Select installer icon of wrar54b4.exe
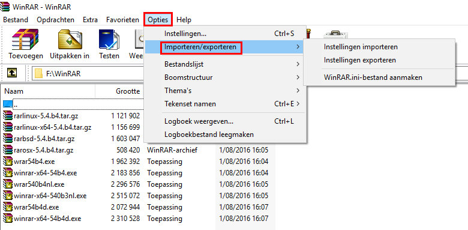The width and height of the screenshot is (468, 230). [8, 162]
